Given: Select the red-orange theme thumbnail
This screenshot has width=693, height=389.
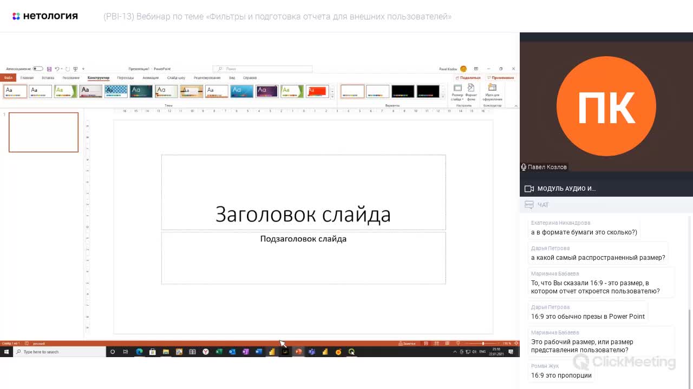Looking at the screenshot, I should [x=317, y=91].
